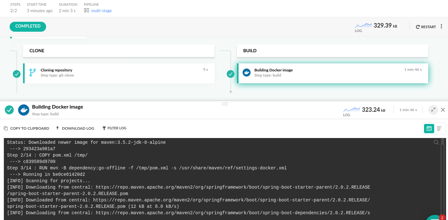The image size is (448, 220).
Task: Expand the log panel to full screen
Action: coord(433,110)
